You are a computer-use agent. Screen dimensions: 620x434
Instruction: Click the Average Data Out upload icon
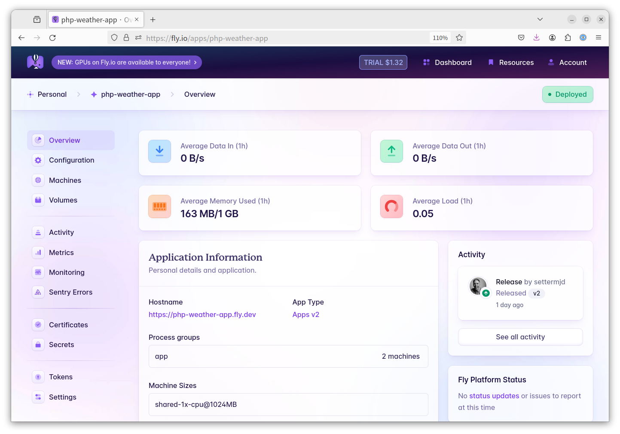[391, 151]
